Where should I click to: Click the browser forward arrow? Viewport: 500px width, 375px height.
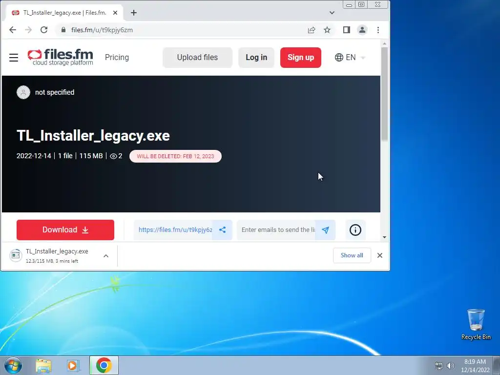(28, 30)
